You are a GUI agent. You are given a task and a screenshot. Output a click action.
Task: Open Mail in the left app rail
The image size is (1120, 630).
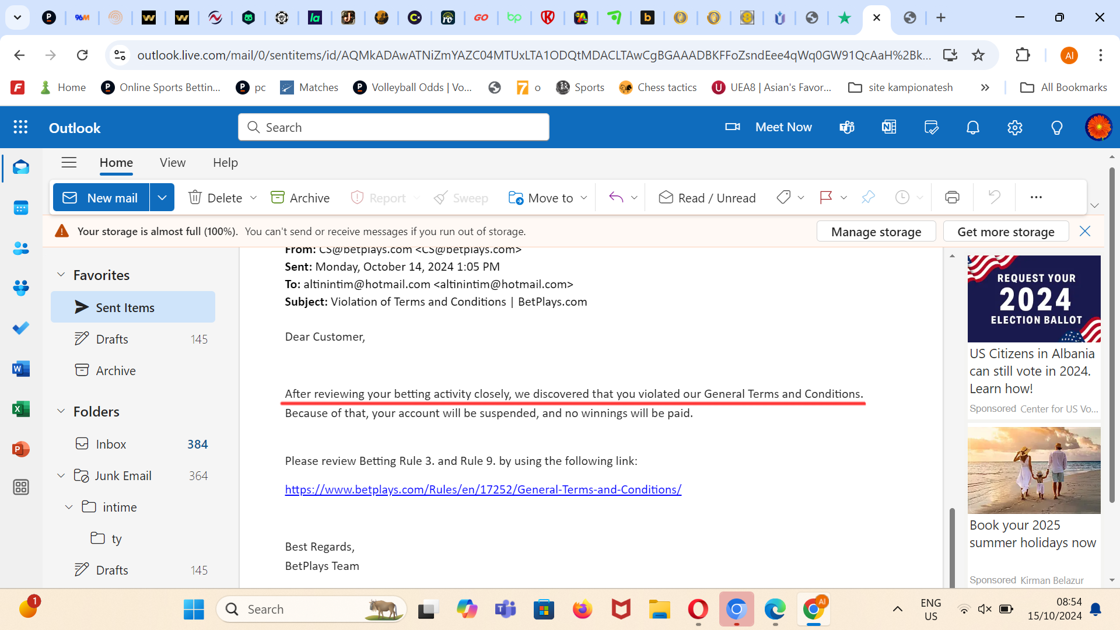click(21, 168)
